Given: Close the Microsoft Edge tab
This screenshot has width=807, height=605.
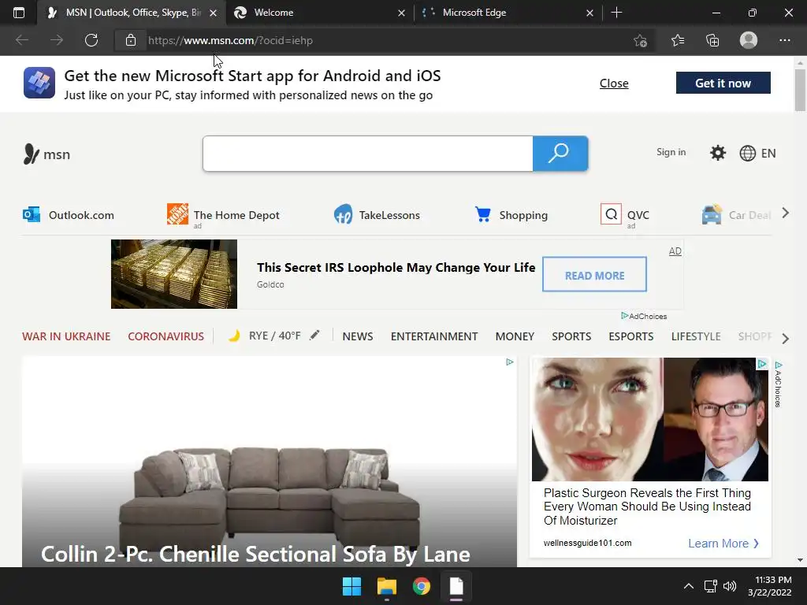Looking at the screenshot, I should [589, 13].
